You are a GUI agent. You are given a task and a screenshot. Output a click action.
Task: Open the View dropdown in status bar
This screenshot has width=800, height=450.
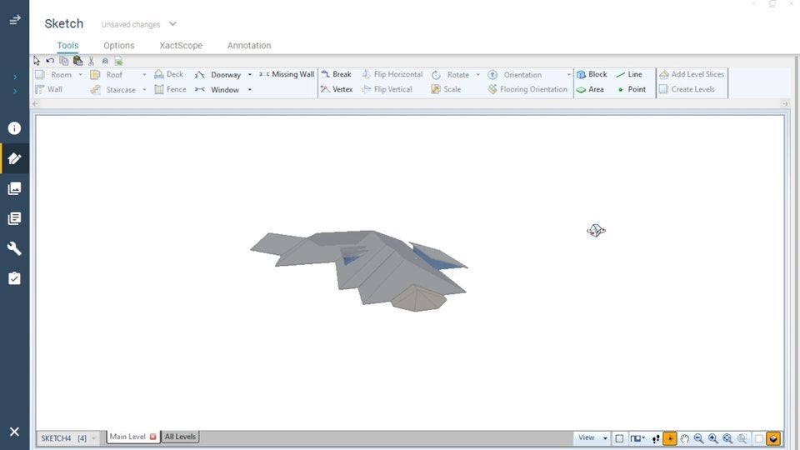pyautogui.click(x=592, y=437)
